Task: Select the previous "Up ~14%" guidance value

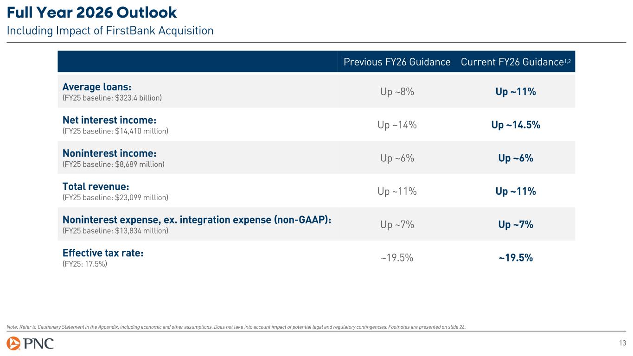Action: 398,125
